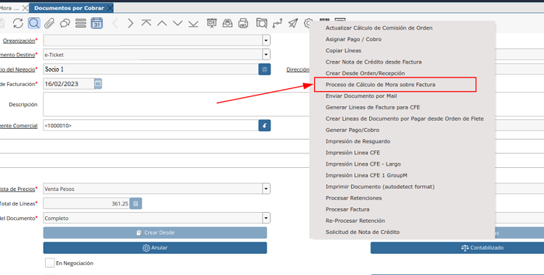
Task: Toggle grid view with stacked lines icon
Action: (x=81, y=23)
